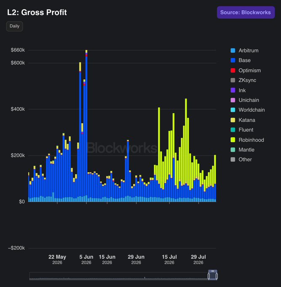Click the L2: Gross Profit title

click(37, 12)
